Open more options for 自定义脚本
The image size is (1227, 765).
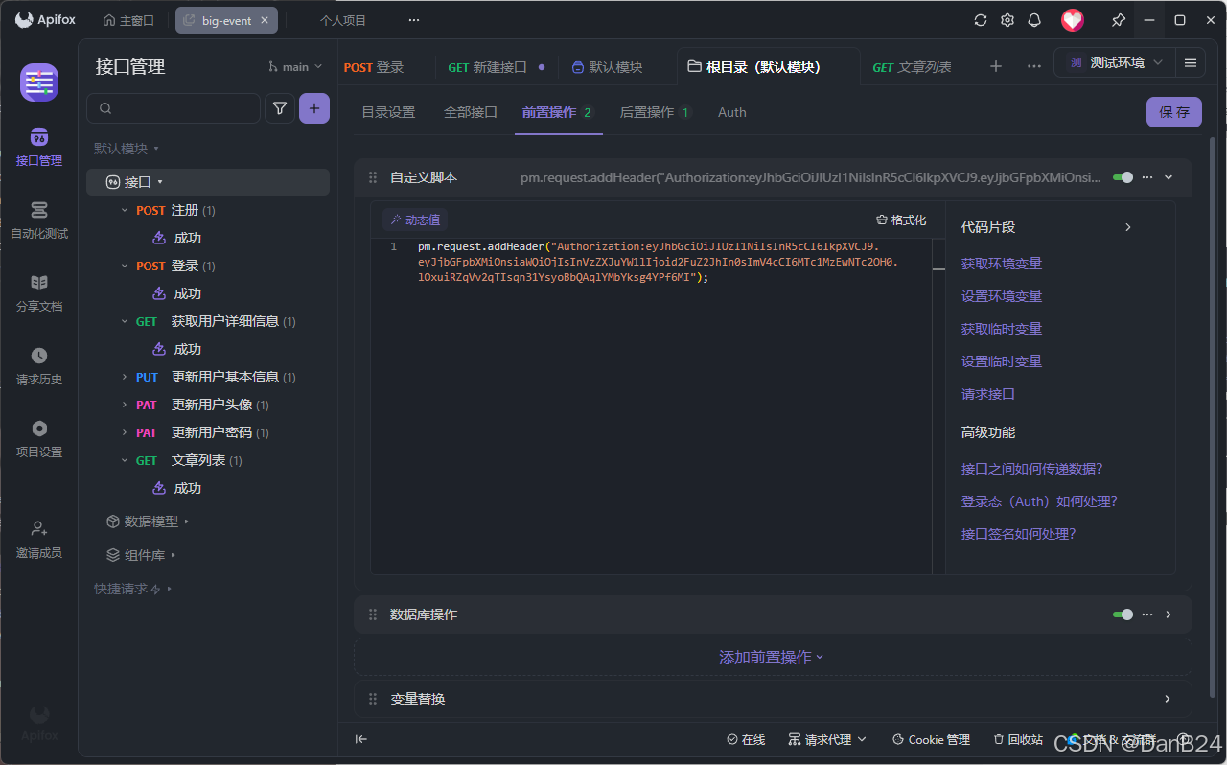click(1147, 177)
